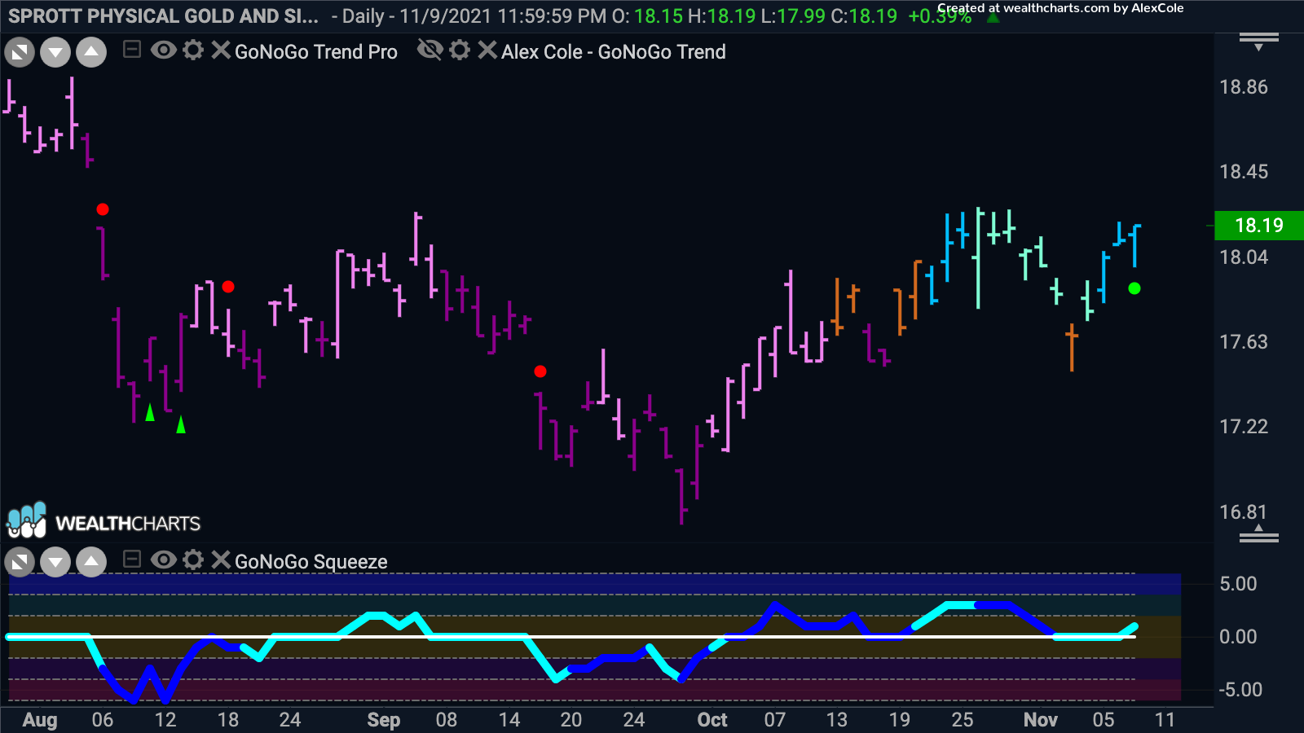The height and width of the screenshot is (733, 1304).
Task: Remove Alex Cole - GoNoGo Trend indicator
Action: click(487, 50)
